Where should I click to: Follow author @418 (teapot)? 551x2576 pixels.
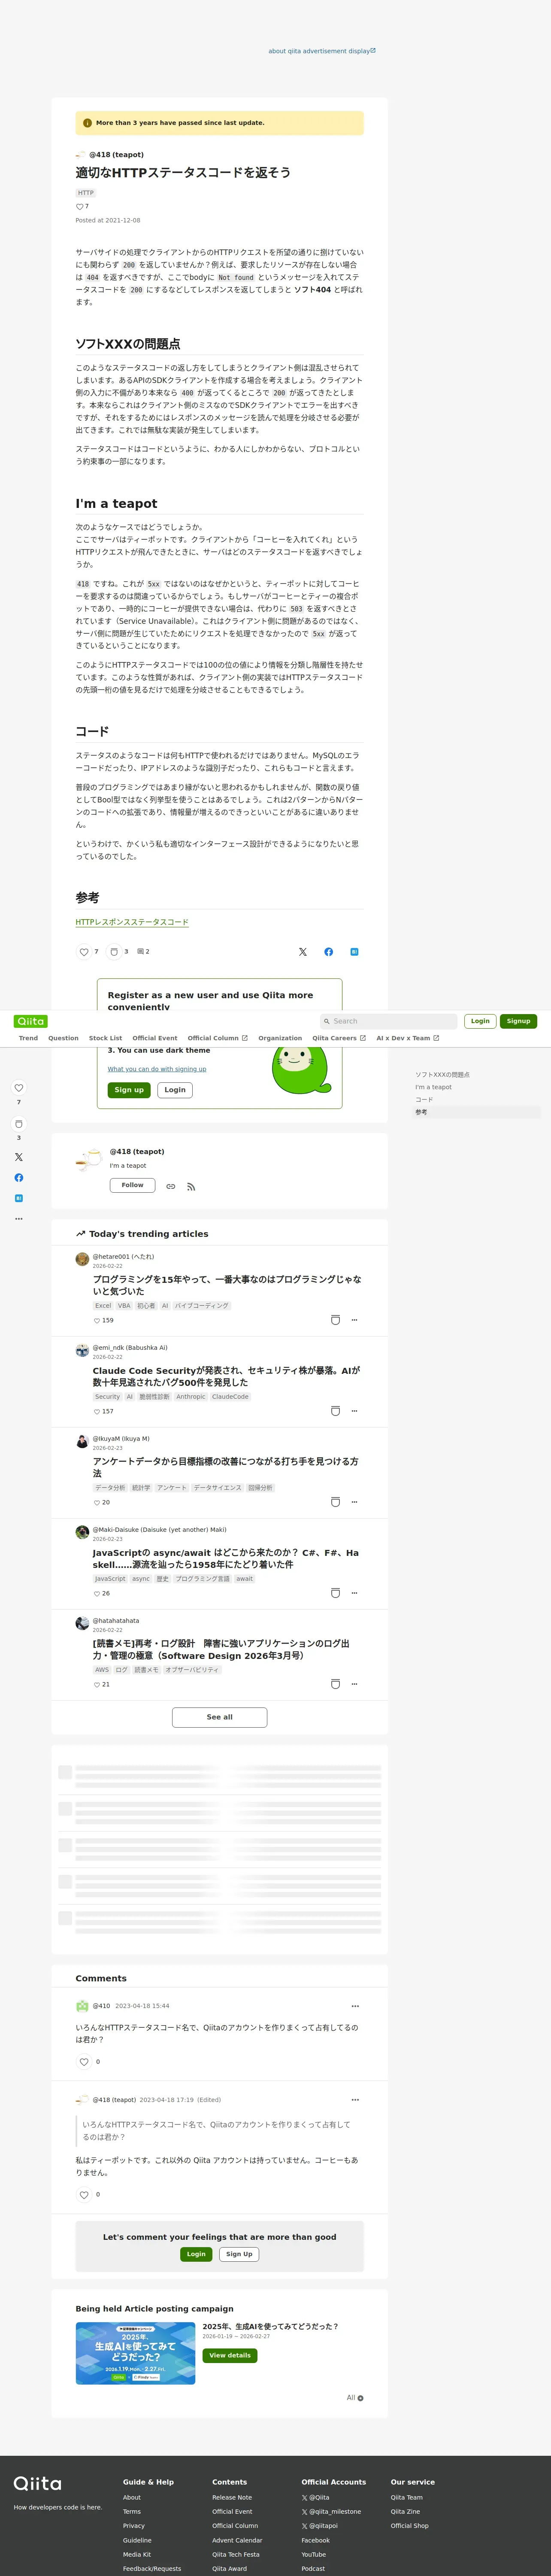tap(132, 1185)
